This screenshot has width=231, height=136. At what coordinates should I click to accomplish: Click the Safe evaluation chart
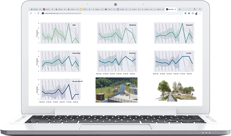60,33
